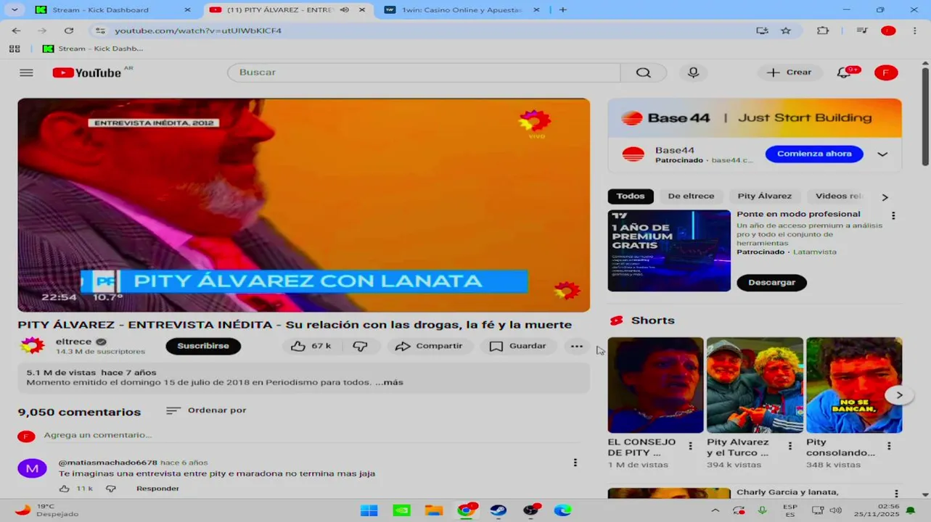Open the NVIDIA app in the taskbar
The width and height of the screenshot is (931, 522).
tap(401, 510)
